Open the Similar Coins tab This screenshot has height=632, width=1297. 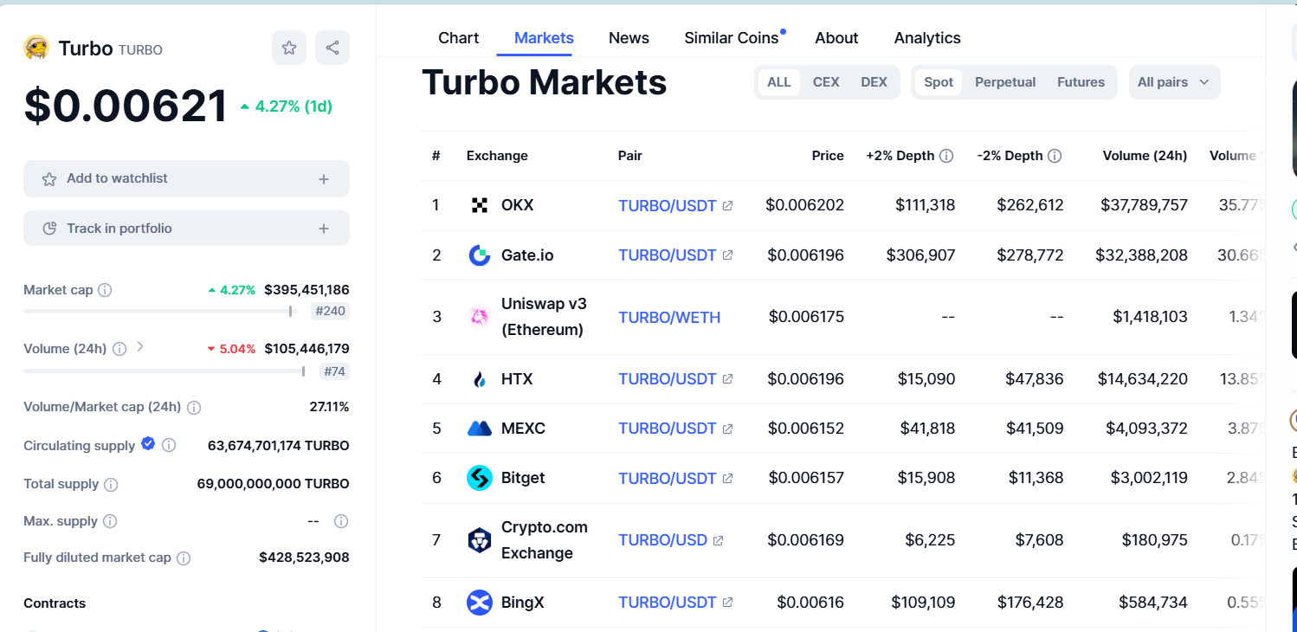pyautogui.click(x=732, y=38)
